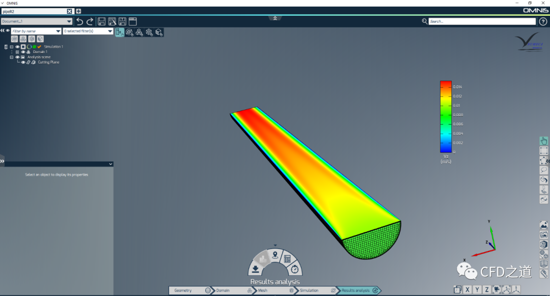The image size is (550, 296).
Task: Click the Save As floppy-with-pencil icon
Action: 112,21
